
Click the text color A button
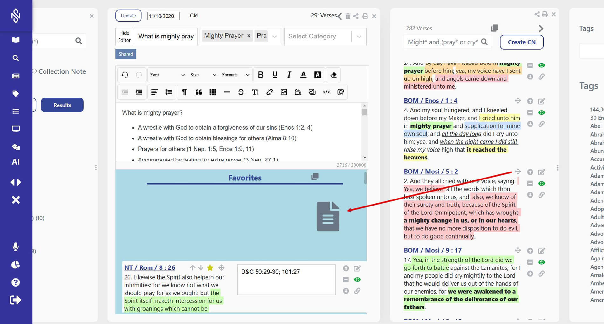pyautogui.click(x=303, y=75)
